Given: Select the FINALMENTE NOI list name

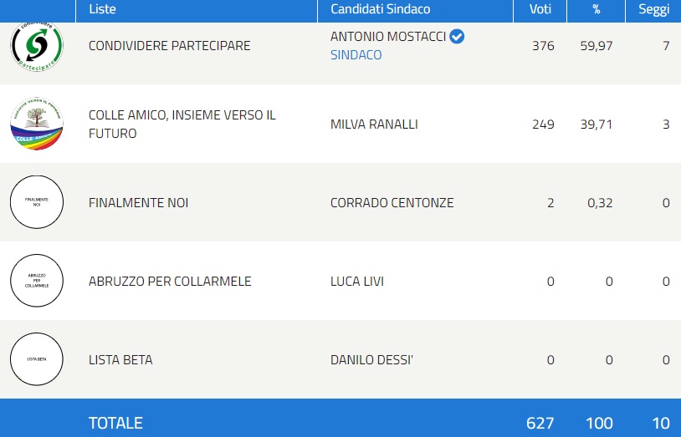Looking at the screenshot, I should click(139, 203).
